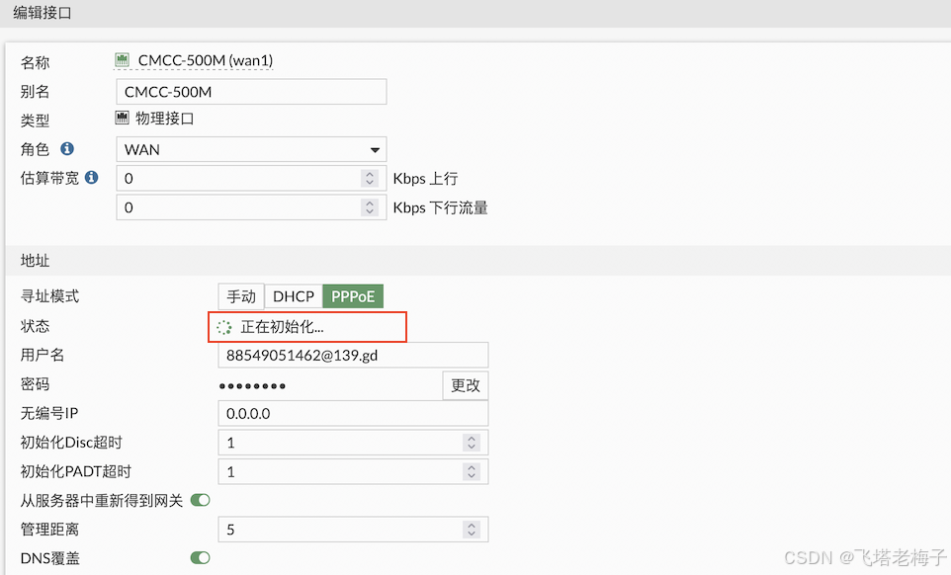Click the downstream bandwidth Kbps 下行流量 input
The image size is (951, 575).
click(x=251, y=207)
